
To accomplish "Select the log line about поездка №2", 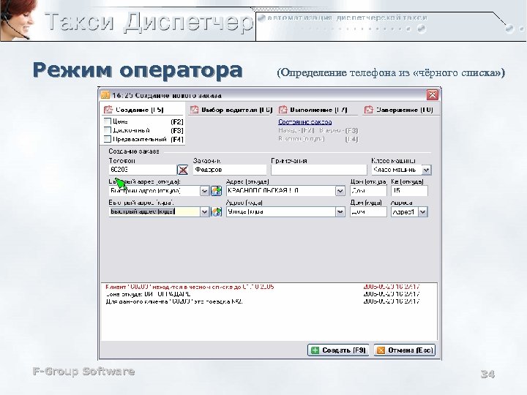I will 262,301.
